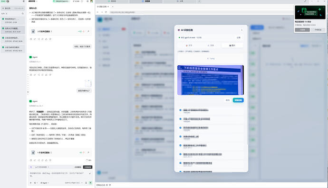Thumbs down the middle Agent reply
This screenshot has width=328, height=188.
(50, 75)
